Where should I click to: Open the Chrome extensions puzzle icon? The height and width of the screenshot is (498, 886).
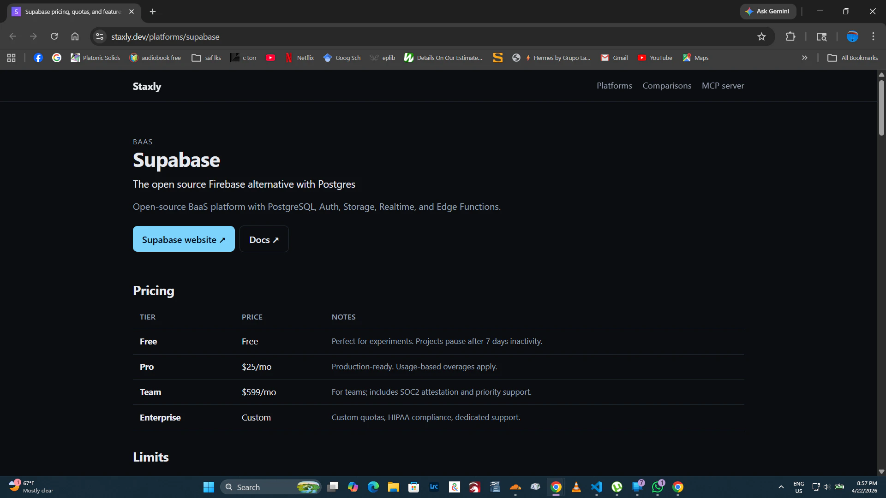790,36
